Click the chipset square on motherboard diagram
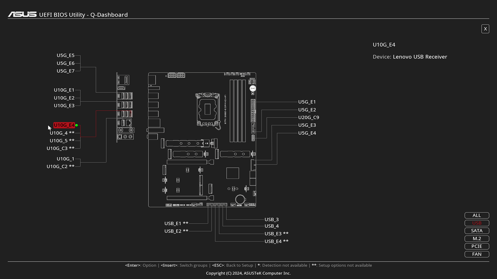497x279 pixels. coord(232,173)
